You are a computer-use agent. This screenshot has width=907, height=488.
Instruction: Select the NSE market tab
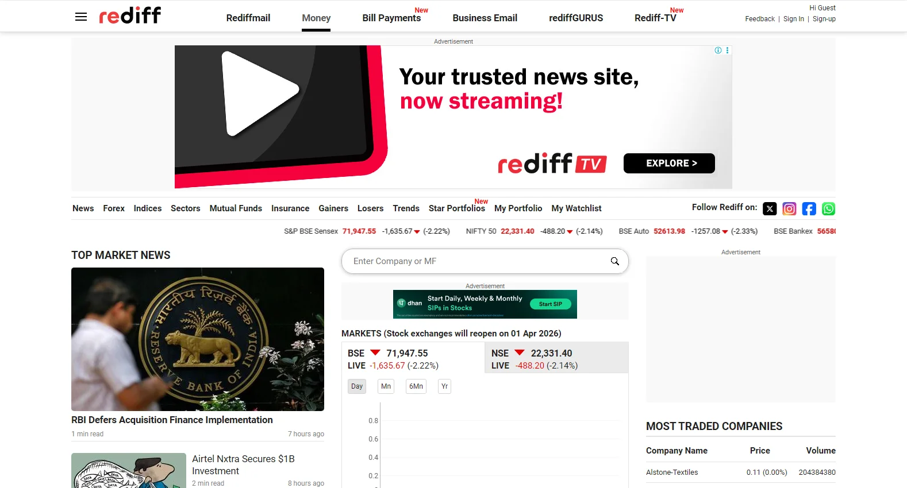coord(556,359)
